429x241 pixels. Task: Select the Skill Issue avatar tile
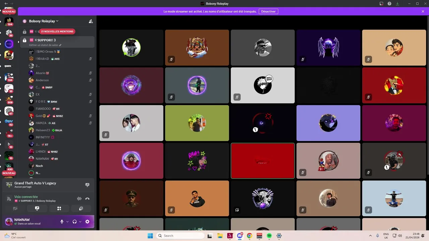click(263, 85)
